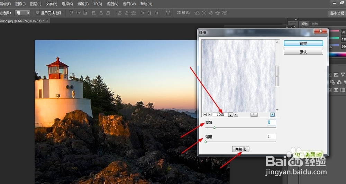Close the lighthouse .jpg document tab

(x=47, y=20)
